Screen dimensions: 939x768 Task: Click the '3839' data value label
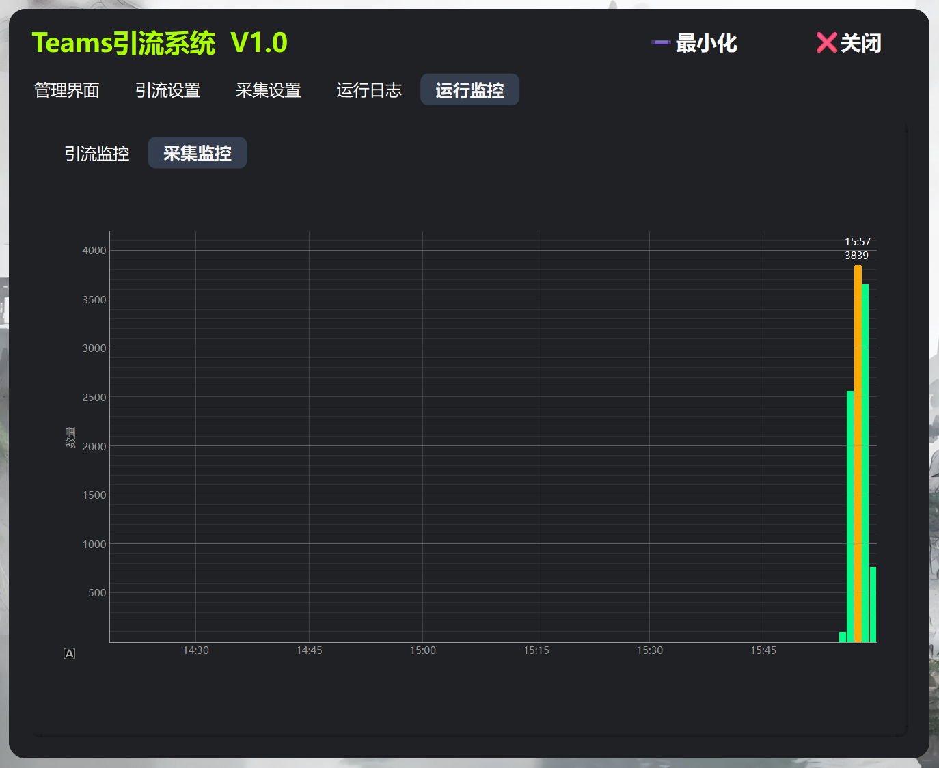(x=857, y=255)
